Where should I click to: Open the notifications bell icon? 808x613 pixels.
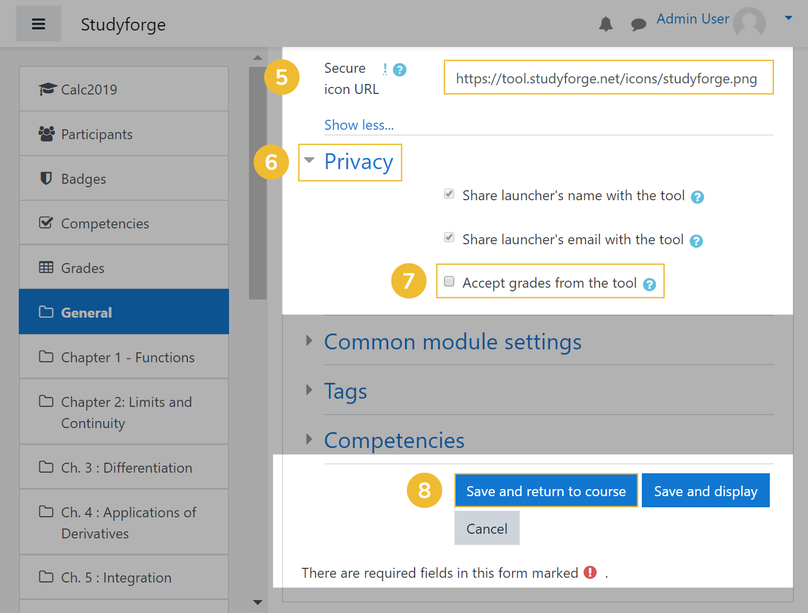click(606, 24)
